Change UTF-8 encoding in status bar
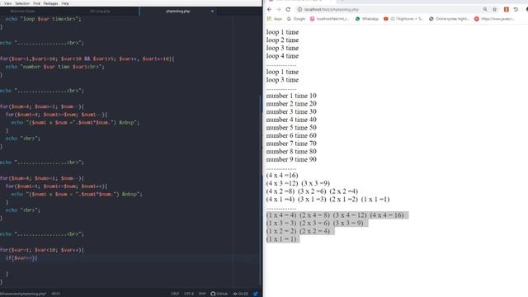The height and width of the screenshot is (297, 528). tap(189, 294)
